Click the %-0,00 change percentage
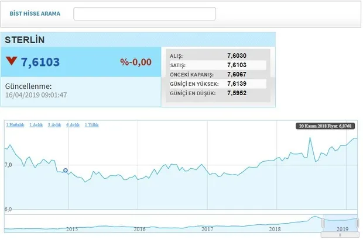This screenshot has width=363, height=240. coord(136,62)
